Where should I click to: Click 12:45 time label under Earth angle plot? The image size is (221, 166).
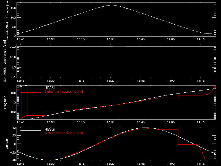pos(20,39)
